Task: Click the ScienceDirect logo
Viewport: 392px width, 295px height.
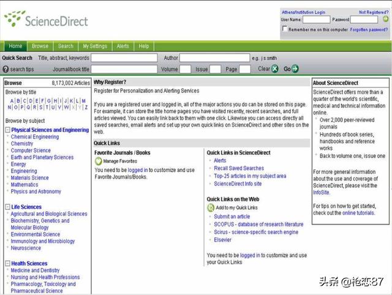Action: pyautogui.click(x=46, y=19)
